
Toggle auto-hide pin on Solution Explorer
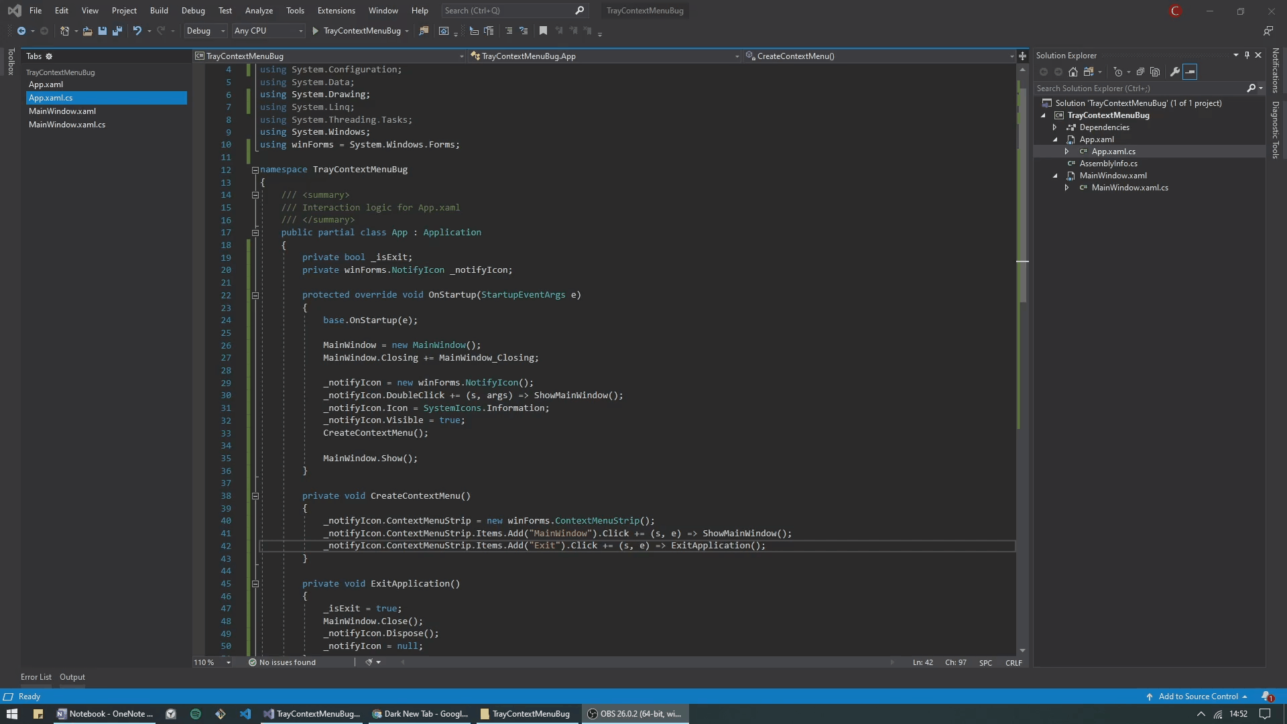(1247, 55)
